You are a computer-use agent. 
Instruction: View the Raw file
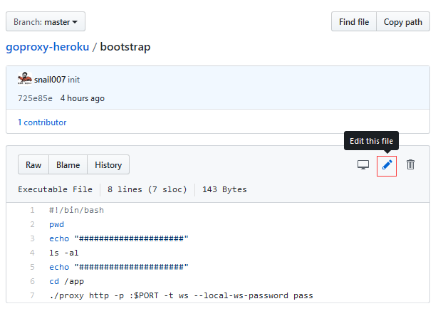point(33,164)
